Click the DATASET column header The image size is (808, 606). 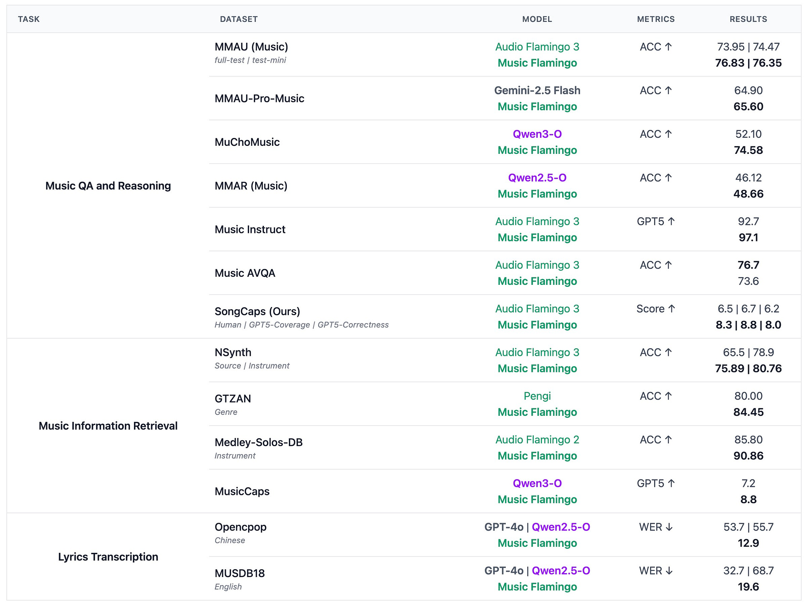point(238,19)
